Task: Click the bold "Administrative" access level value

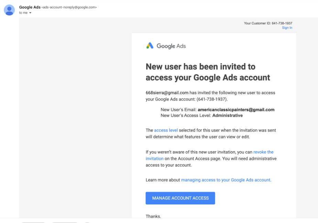Action: [227, 115]
